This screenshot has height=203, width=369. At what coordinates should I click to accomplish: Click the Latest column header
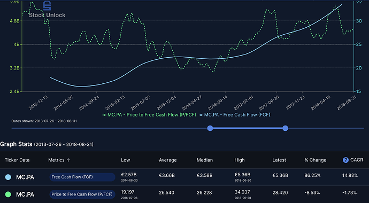pyautogui.click(x=279, y=160)
